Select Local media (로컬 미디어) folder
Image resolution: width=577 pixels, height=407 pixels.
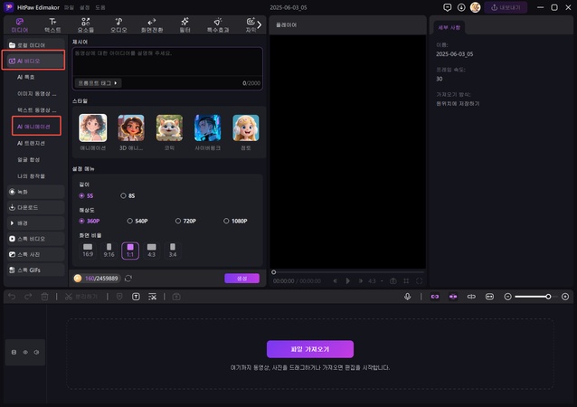click(35, 45)
